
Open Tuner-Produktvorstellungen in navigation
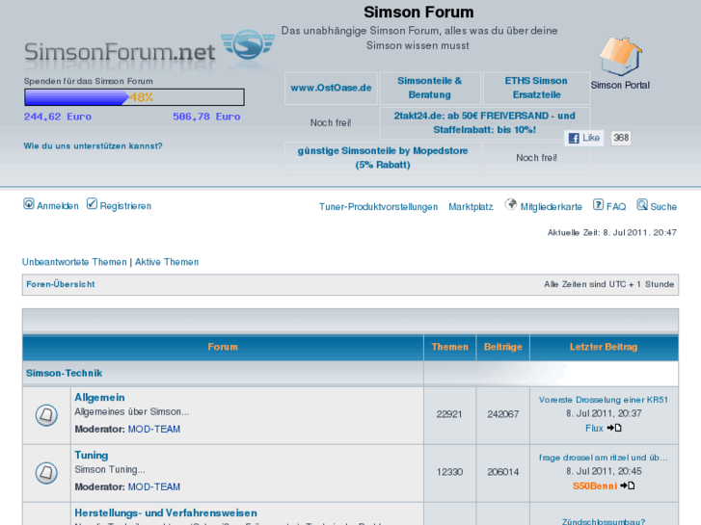point(378,207)
